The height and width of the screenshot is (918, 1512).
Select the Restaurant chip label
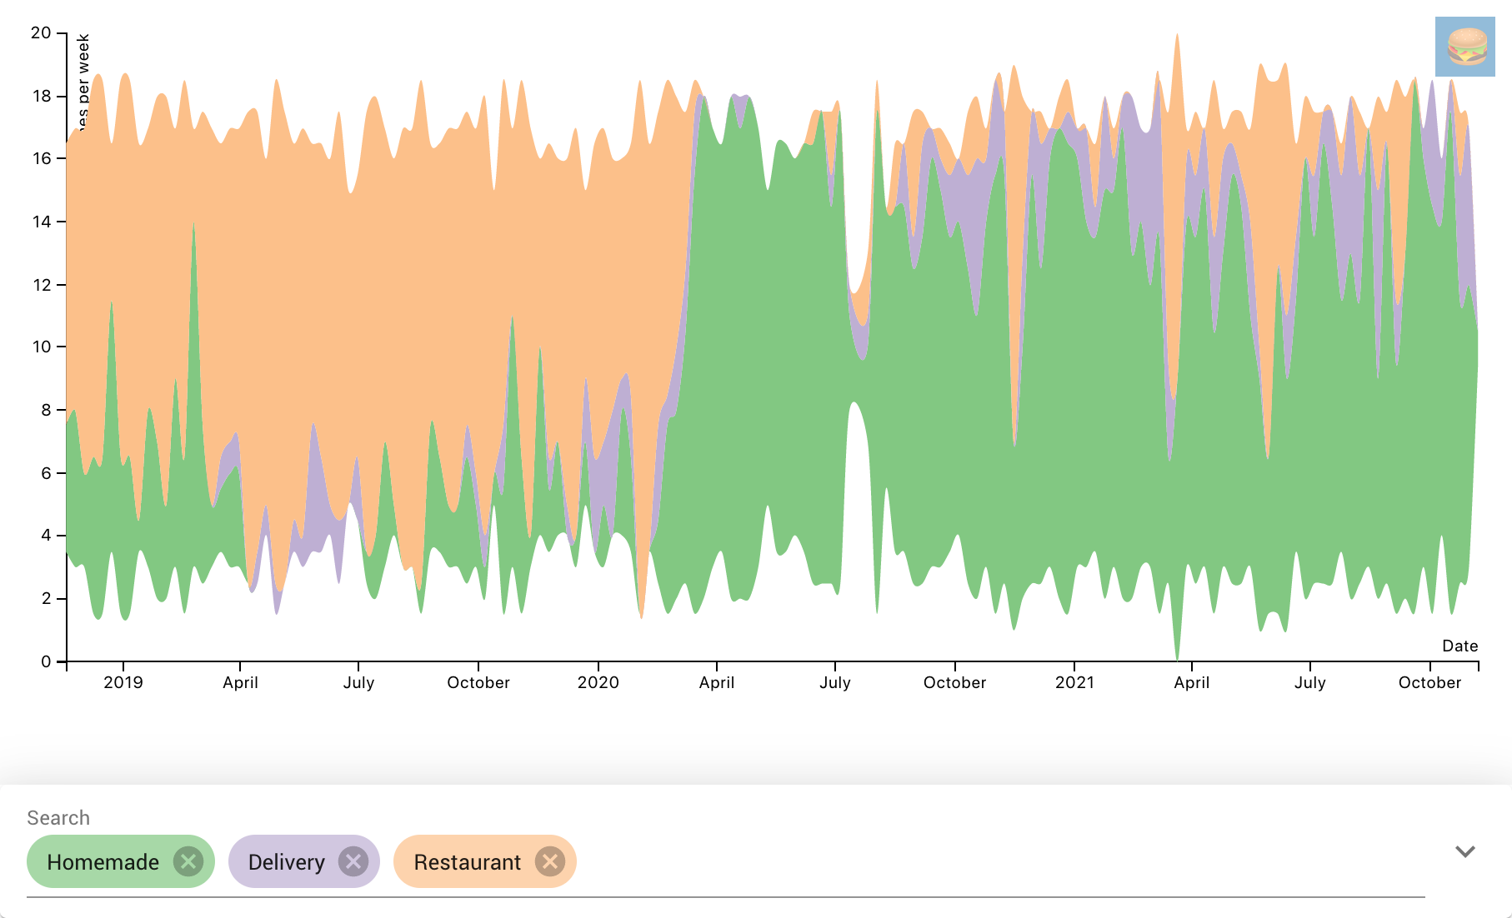pyautogui.click(x=467, y=862)
